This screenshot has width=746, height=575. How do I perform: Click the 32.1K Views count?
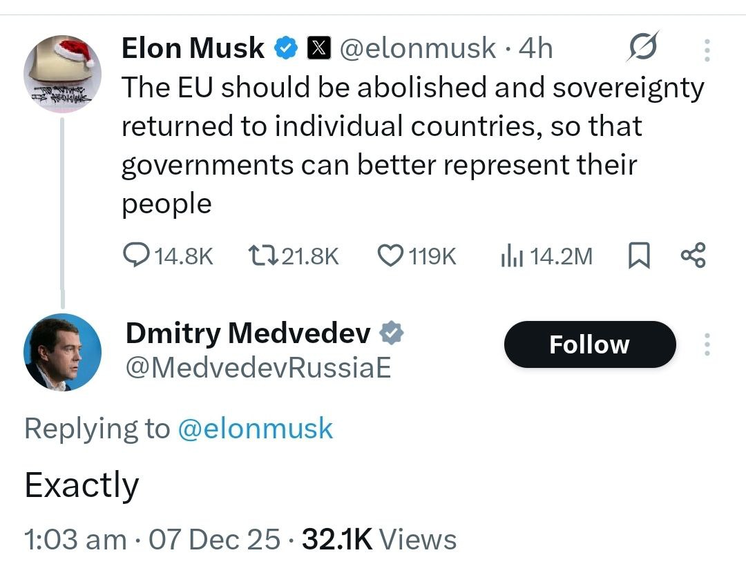click(x=379, y=539)
